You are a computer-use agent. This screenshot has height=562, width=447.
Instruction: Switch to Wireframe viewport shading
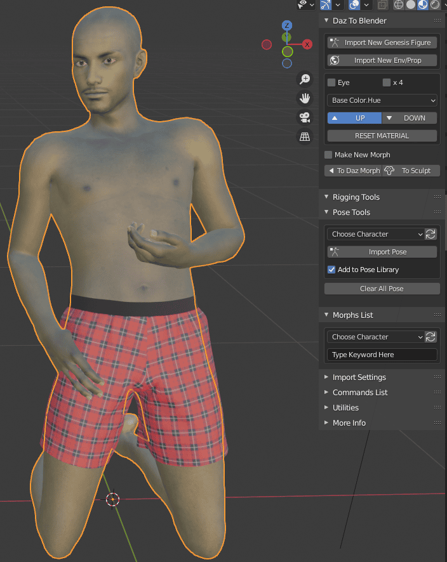(399, 4)
